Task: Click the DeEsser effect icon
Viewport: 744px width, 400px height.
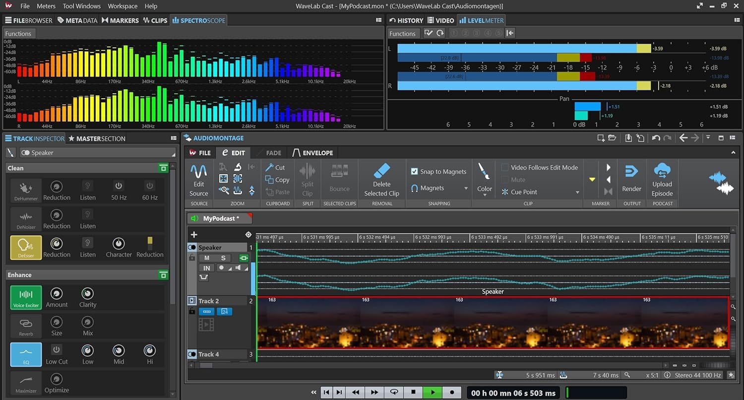Action: tap(26, 248)
